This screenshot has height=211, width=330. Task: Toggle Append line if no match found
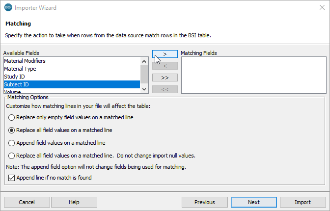point(12,178)
